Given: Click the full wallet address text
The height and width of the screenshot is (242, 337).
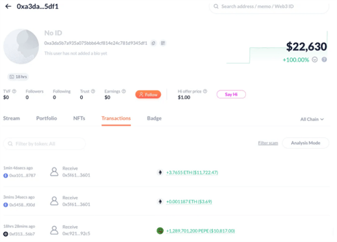Looking at the screenshot, I should coord(96,43).
